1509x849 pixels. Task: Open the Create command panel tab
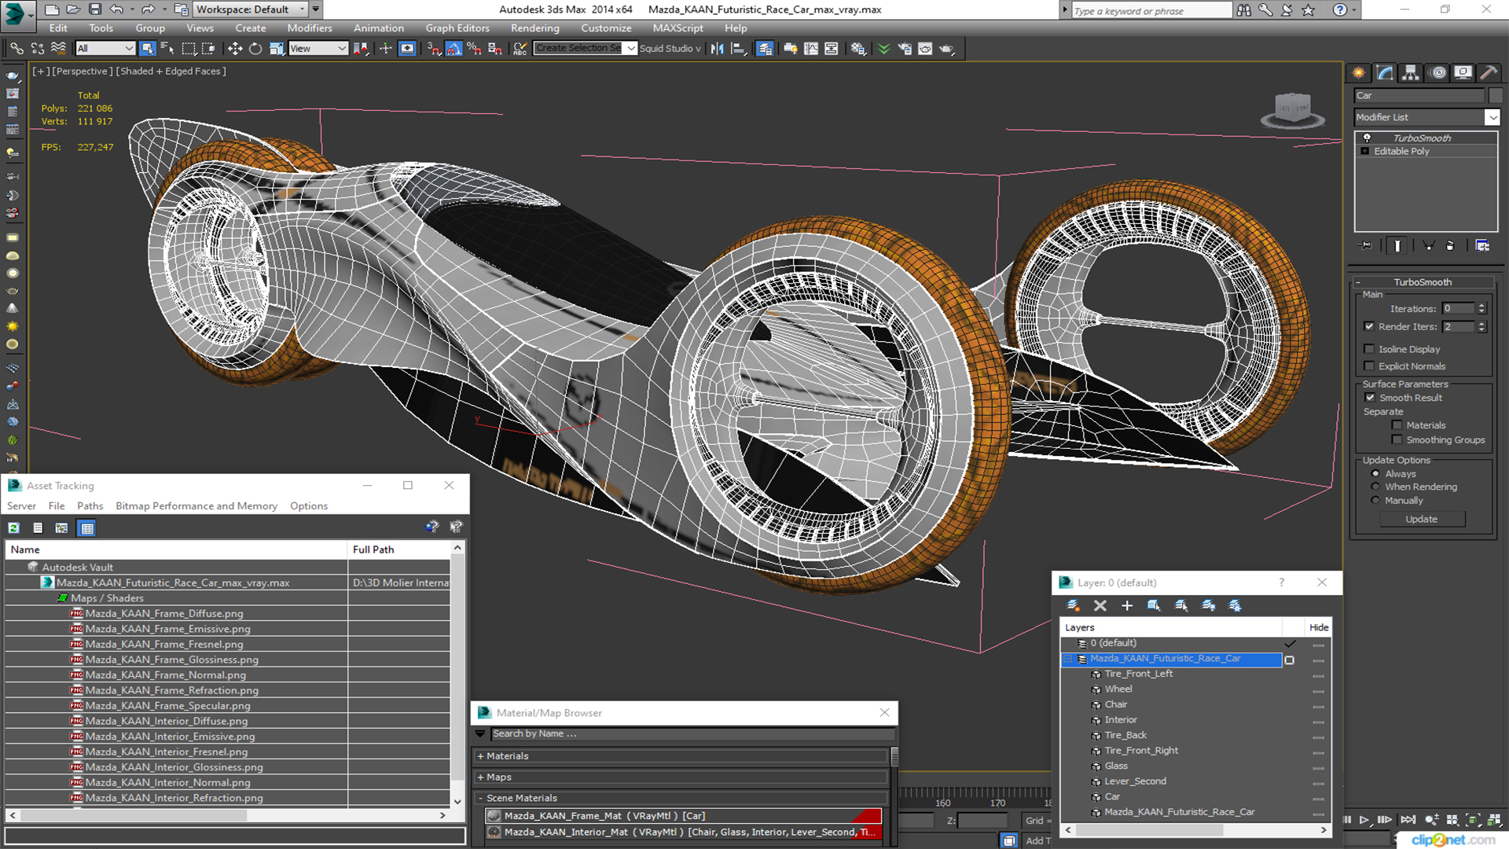click(1358, 73)
